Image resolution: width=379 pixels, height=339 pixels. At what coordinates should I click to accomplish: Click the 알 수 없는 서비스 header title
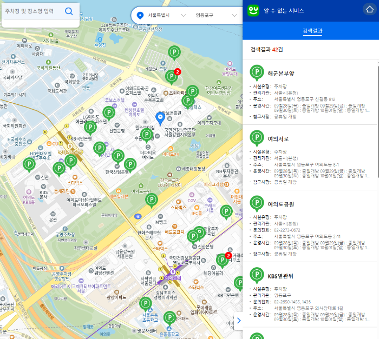pyautogui.click(x=284, y=11)
